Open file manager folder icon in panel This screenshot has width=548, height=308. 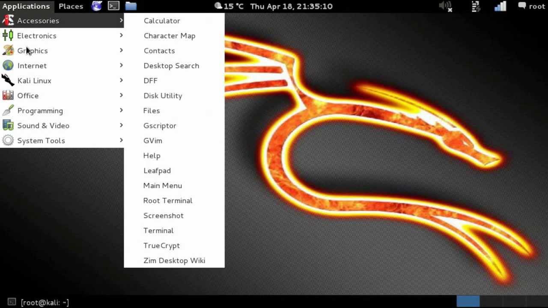click(x=131, y=6)
